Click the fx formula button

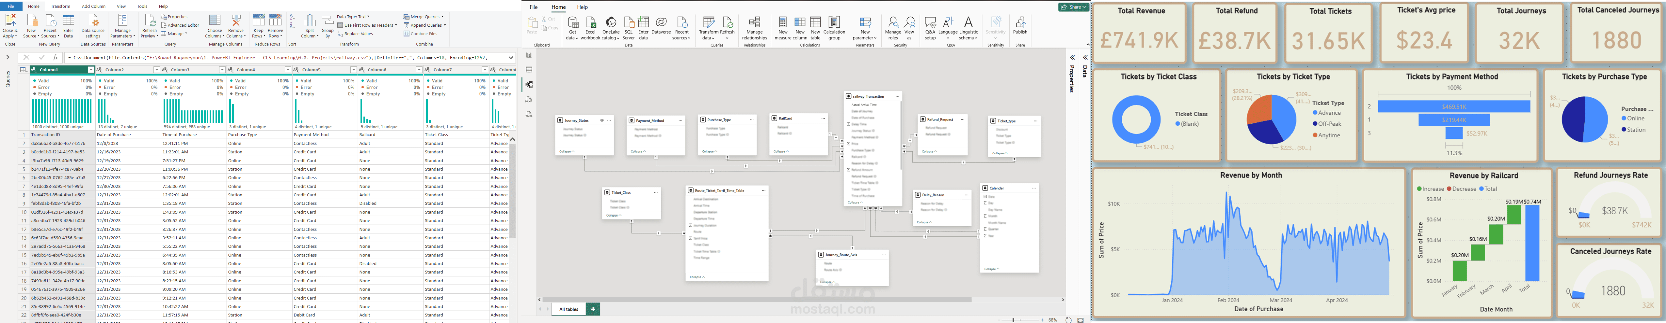56,57
